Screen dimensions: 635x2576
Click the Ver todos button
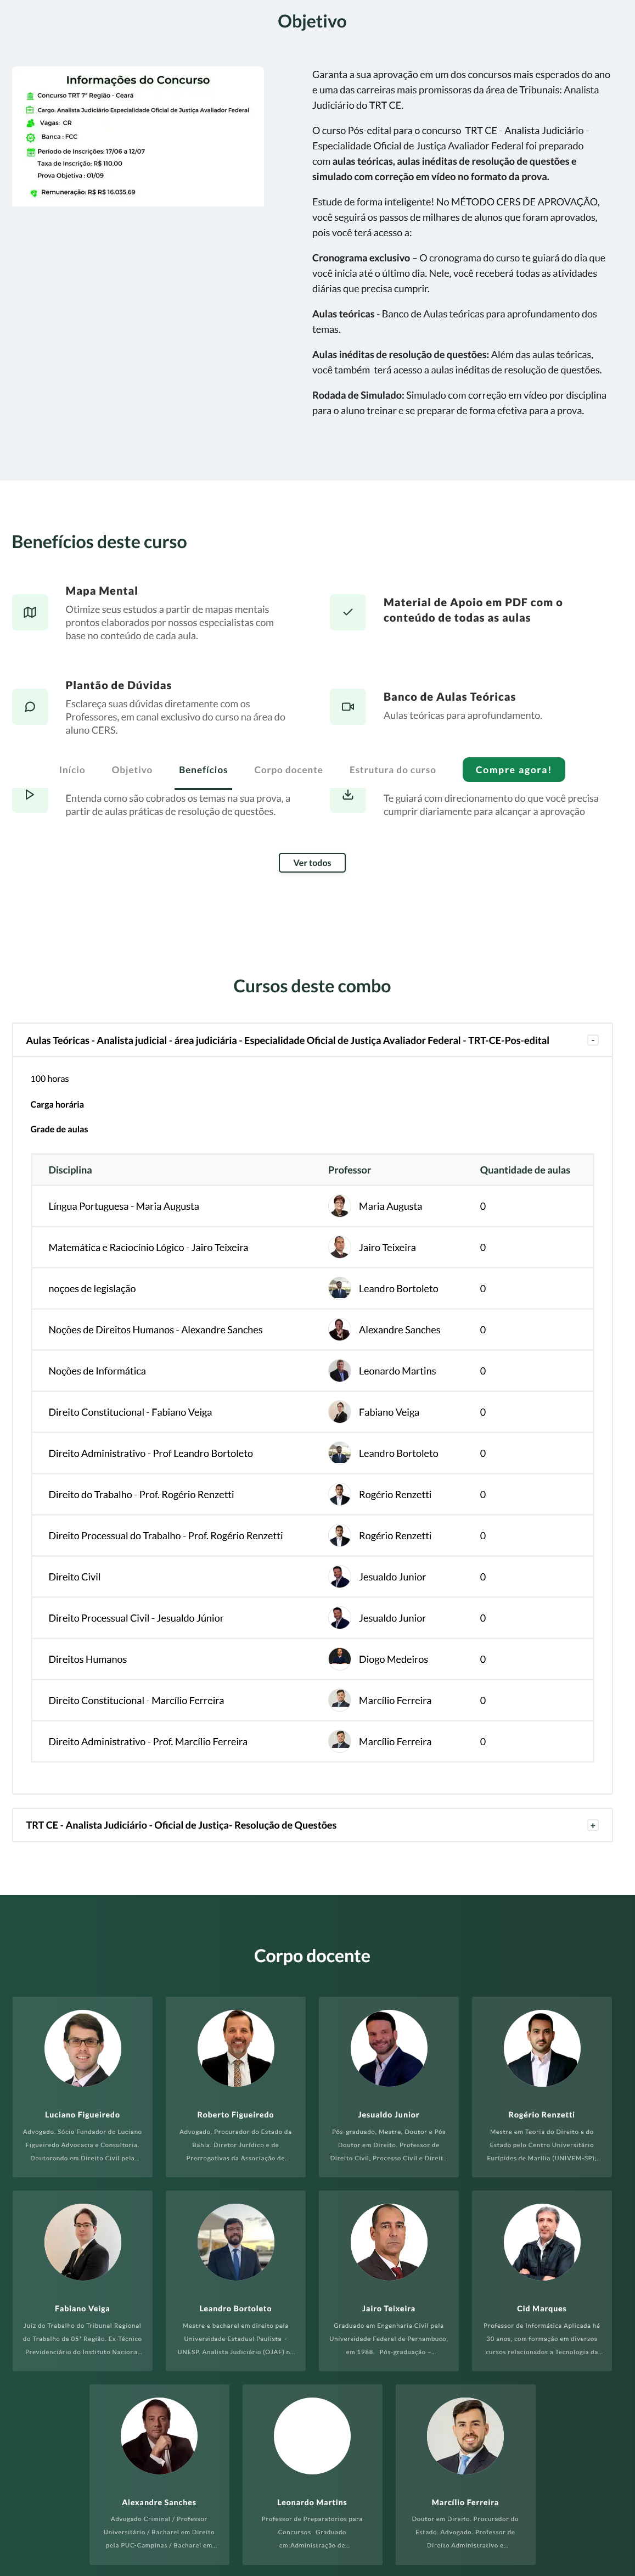312,863
